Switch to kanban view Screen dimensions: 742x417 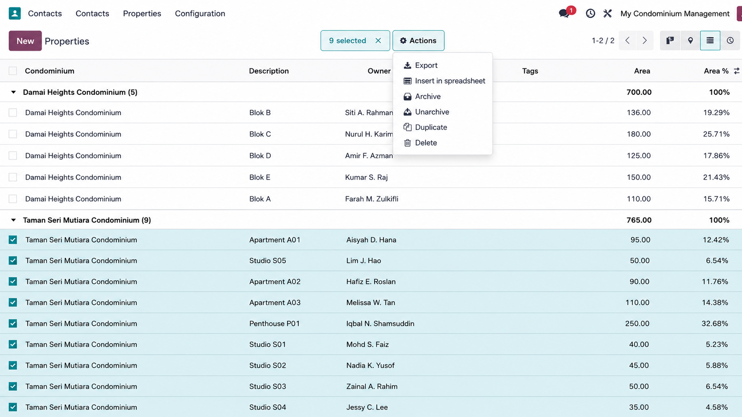click(670, 40)
